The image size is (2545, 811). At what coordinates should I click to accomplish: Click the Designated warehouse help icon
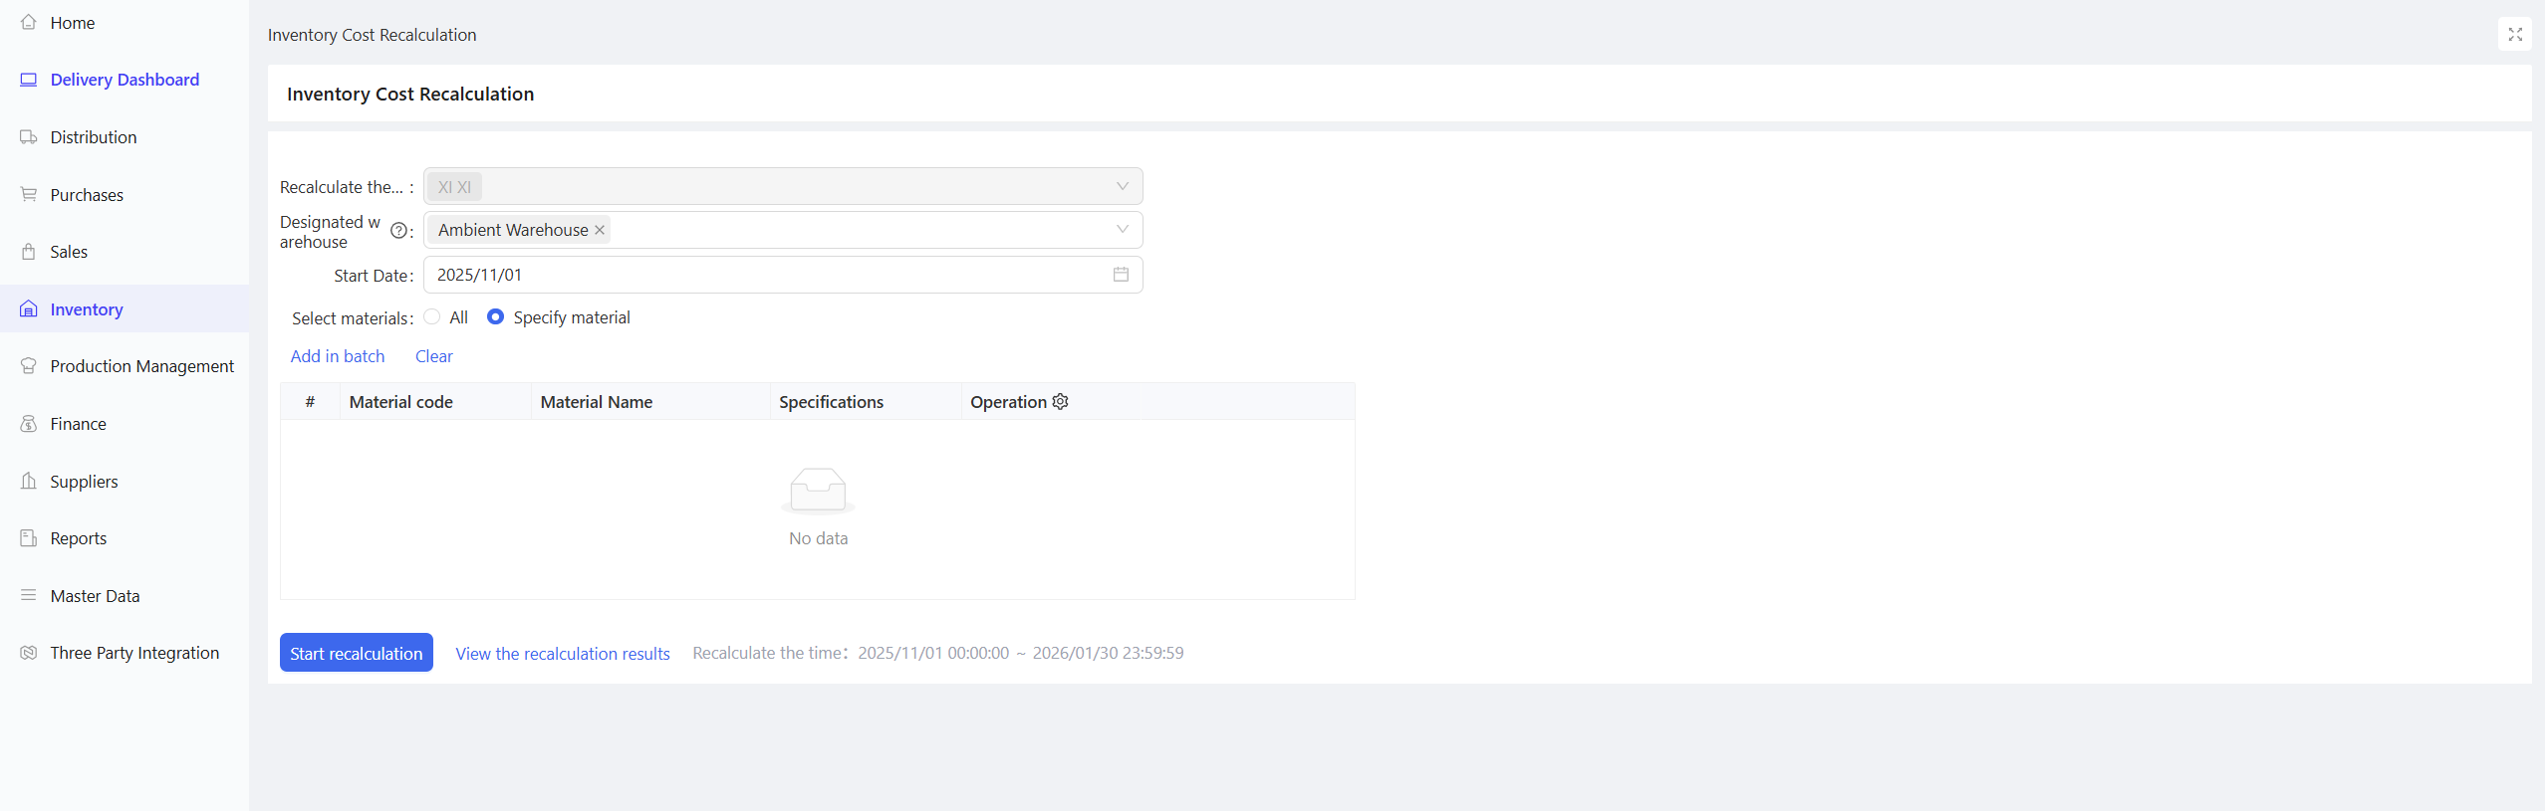398,231
